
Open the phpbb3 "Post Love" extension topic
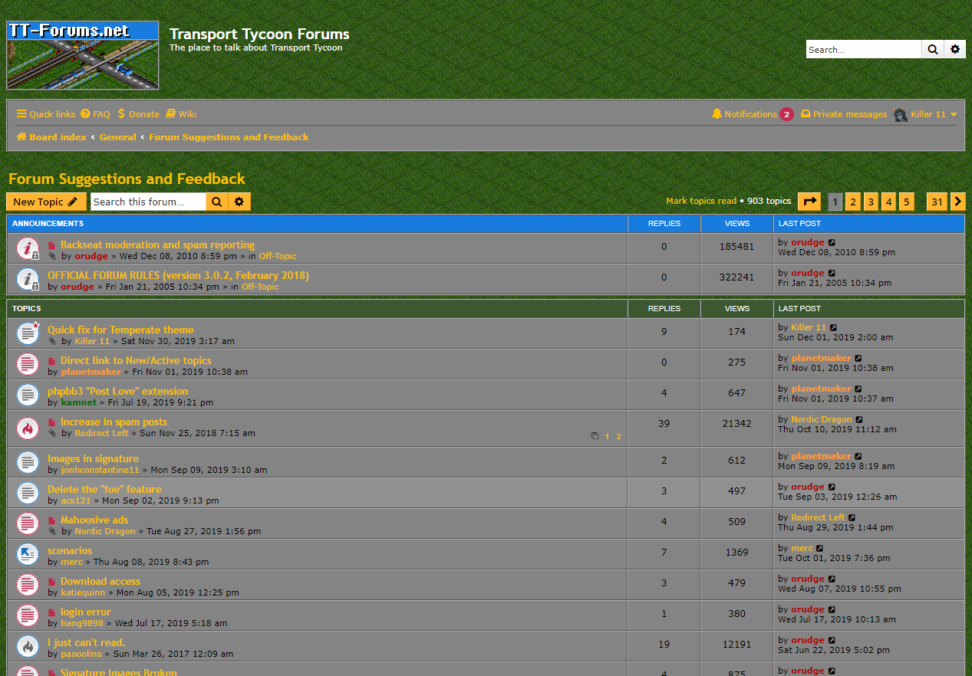click(x=117, y=391)
